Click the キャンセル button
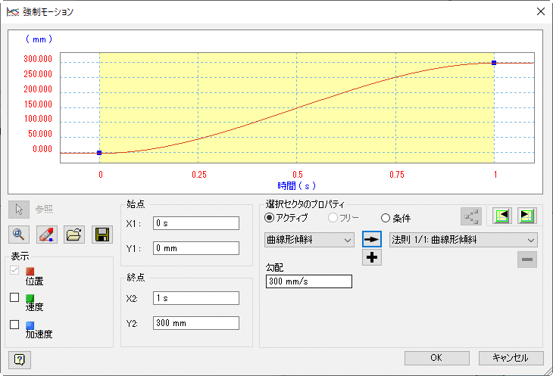The image size is (553, 376). (511, 358)
